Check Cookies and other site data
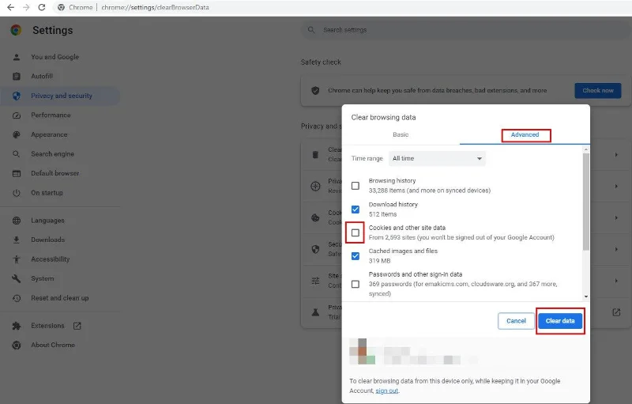Viewport: 632px width, 404px height. (355, 232)
